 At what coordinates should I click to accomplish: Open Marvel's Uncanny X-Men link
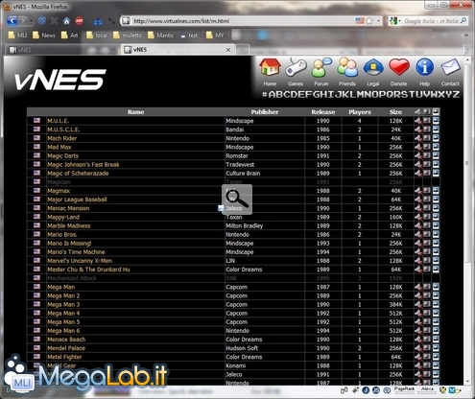tap(80, 261)
